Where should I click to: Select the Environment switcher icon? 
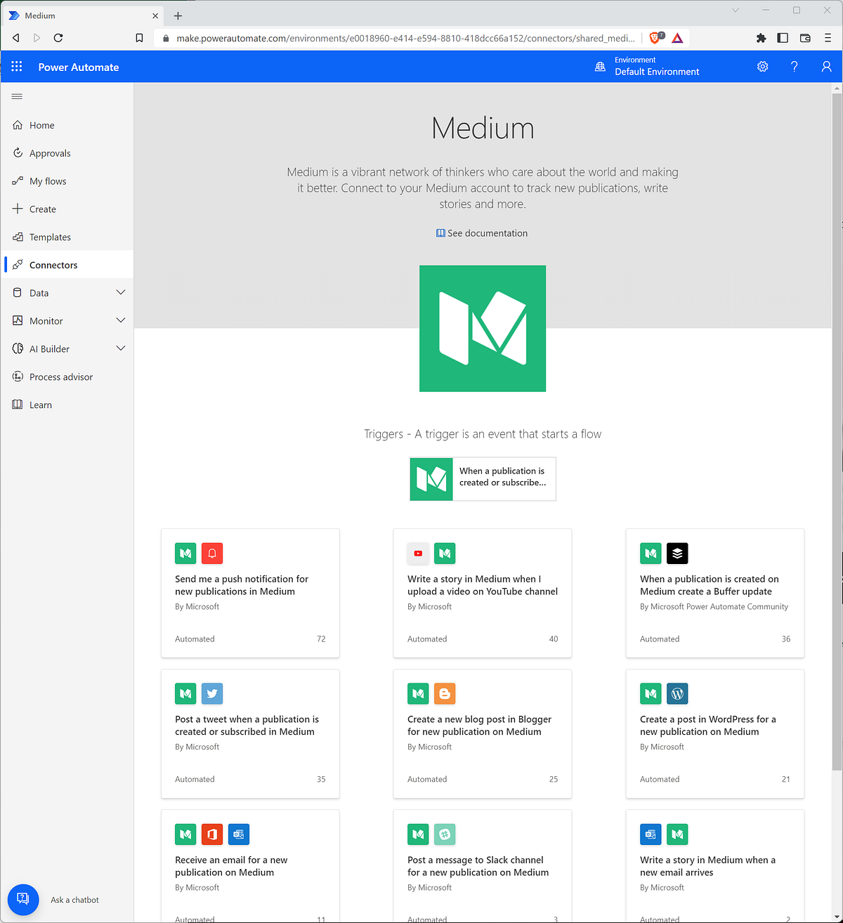click(x=600, y=66)
